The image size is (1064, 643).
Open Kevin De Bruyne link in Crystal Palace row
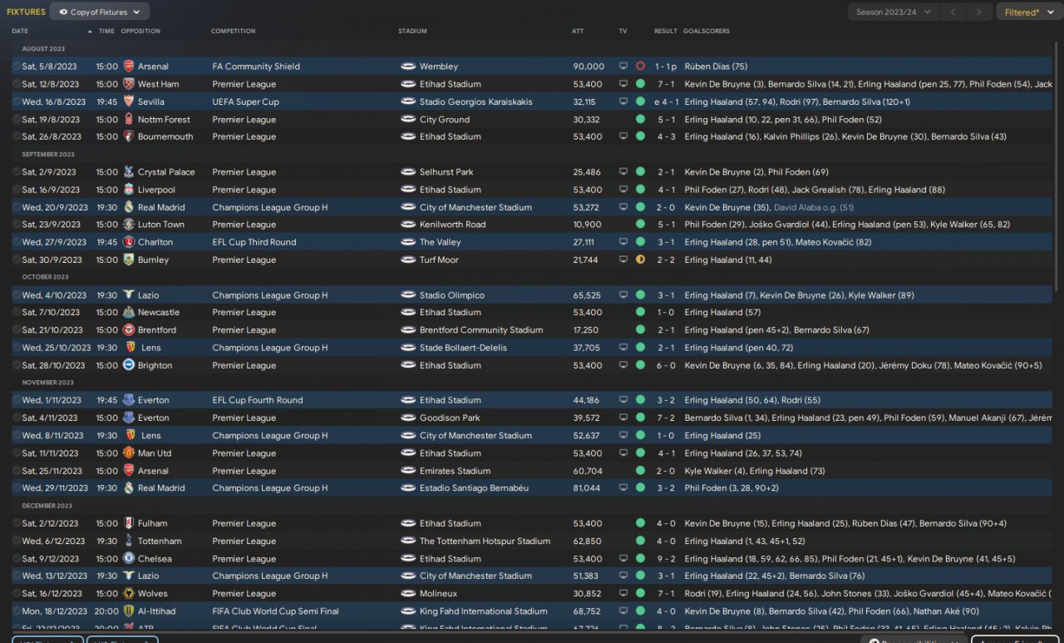[717, 172]
